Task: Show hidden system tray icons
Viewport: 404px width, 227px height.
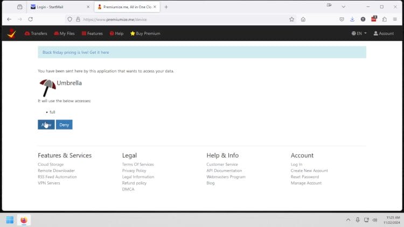Action: click(348, 220)
